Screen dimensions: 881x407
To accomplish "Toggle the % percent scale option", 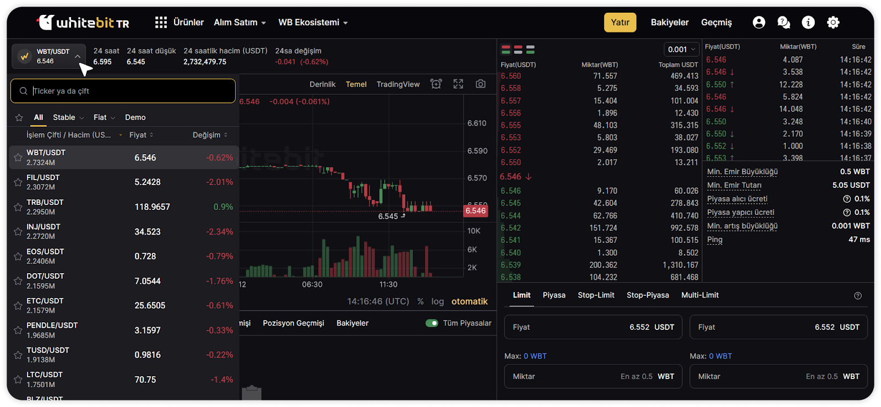I will pos(421,302).
